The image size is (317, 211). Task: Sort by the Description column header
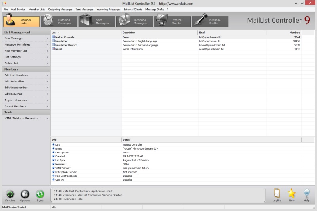[x=159, y=33]
